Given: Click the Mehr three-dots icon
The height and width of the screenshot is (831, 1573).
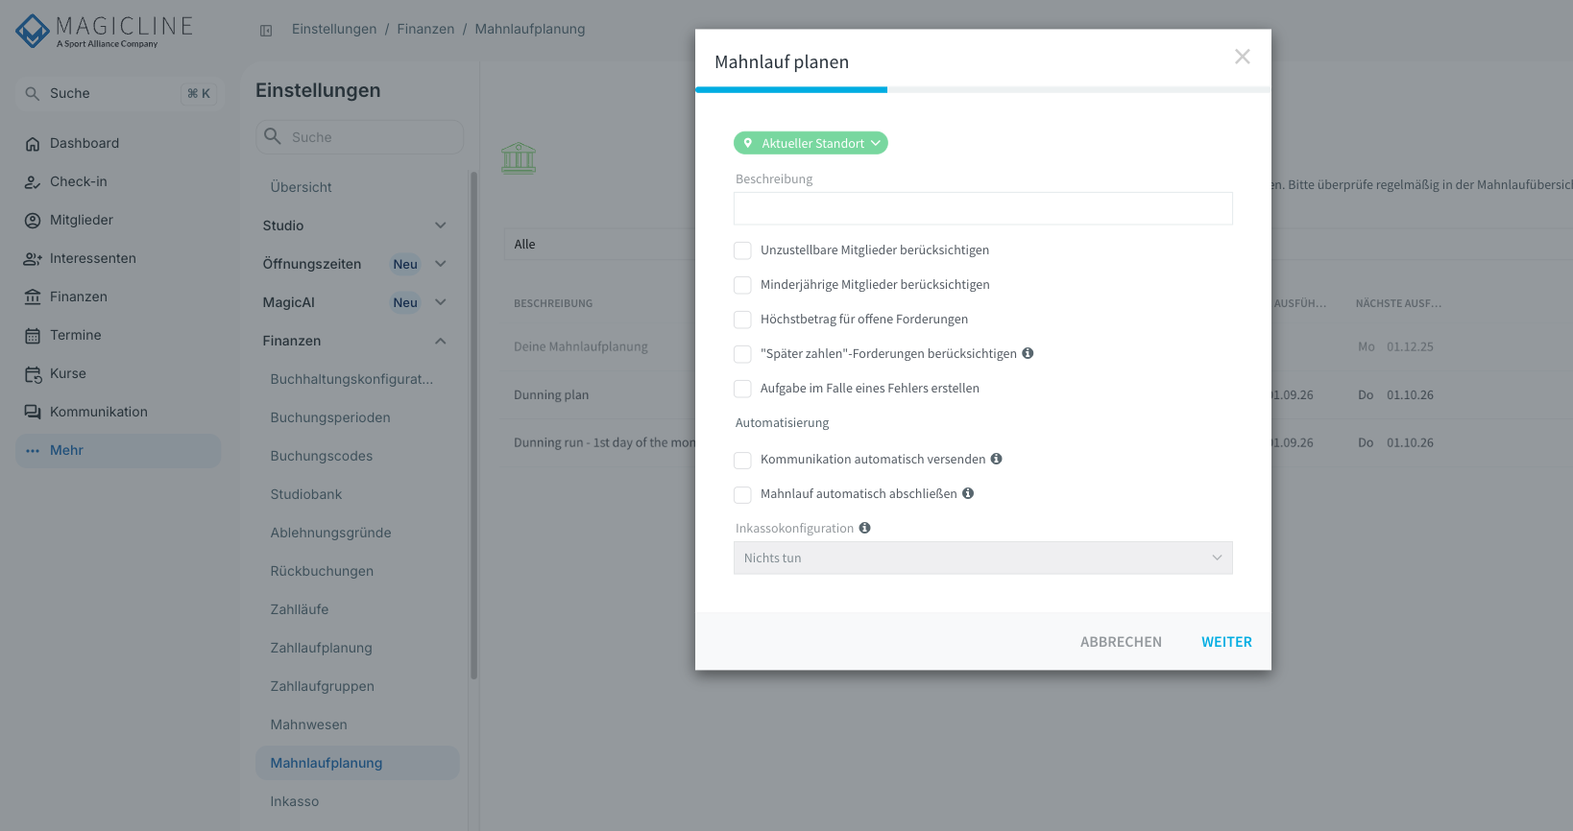Looking at the screenshot, I should (x=33, y=451).
